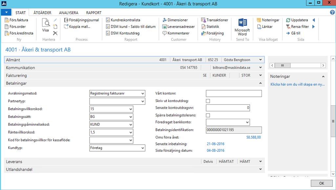
Task: Go to next record with right arrow
Action: (x=313, y=27)
